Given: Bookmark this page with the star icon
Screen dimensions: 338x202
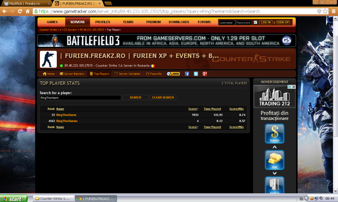Looking at the screenshot, I should (325, 12).
